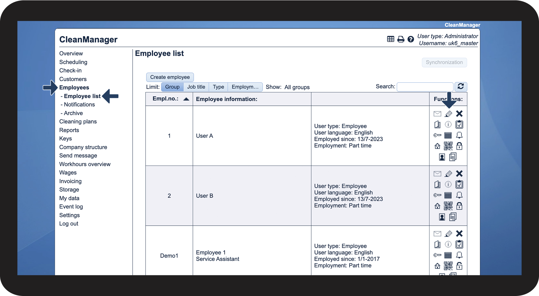Click the print icon in header
This screenshot has width=539, height=296.
pos(401,39)
